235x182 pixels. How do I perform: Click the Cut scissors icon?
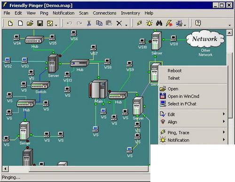click(x=89, y=23)
